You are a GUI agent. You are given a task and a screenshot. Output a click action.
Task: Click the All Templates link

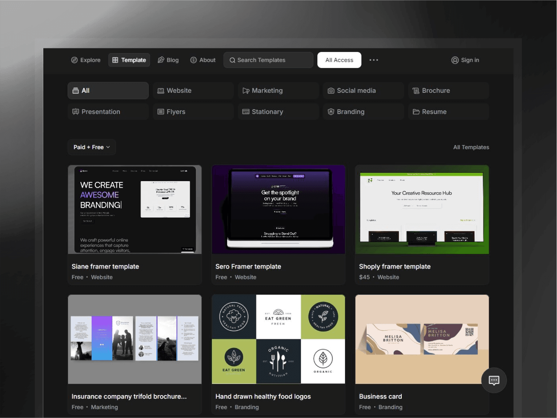point(471,147)
